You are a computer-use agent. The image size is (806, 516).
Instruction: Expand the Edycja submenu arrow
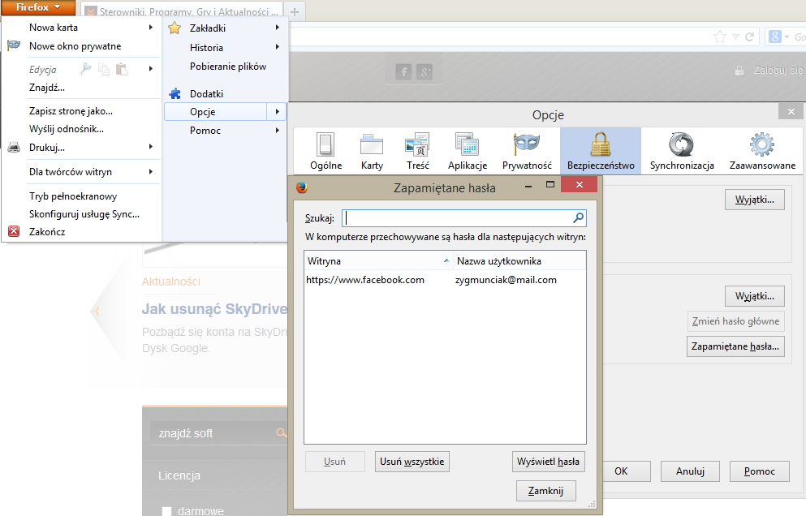151,68
